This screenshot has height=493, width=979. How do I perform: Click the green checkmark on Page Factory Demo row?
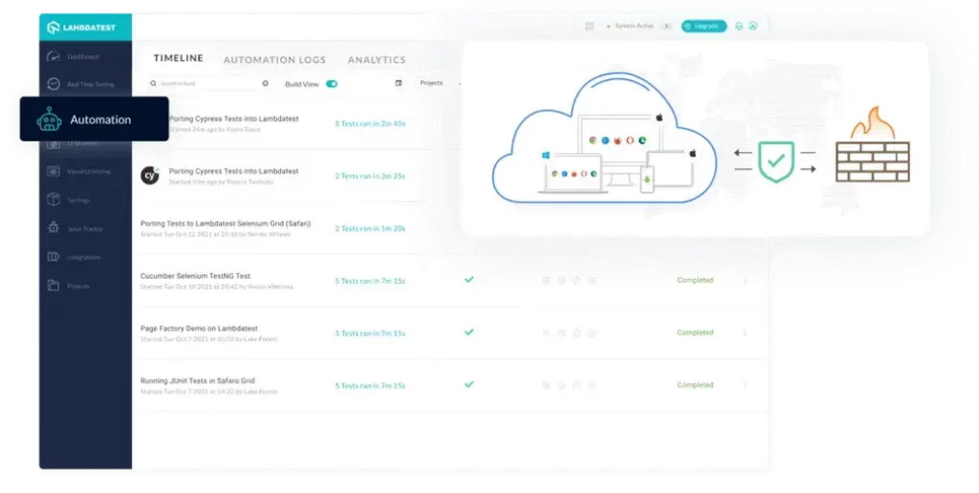pos(468,332)
